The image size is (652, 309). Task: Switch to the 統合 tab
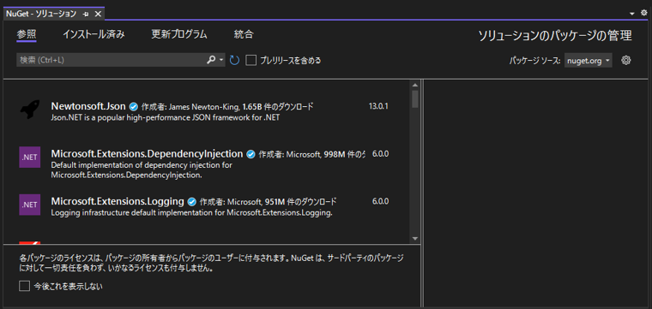pos(244,34)
